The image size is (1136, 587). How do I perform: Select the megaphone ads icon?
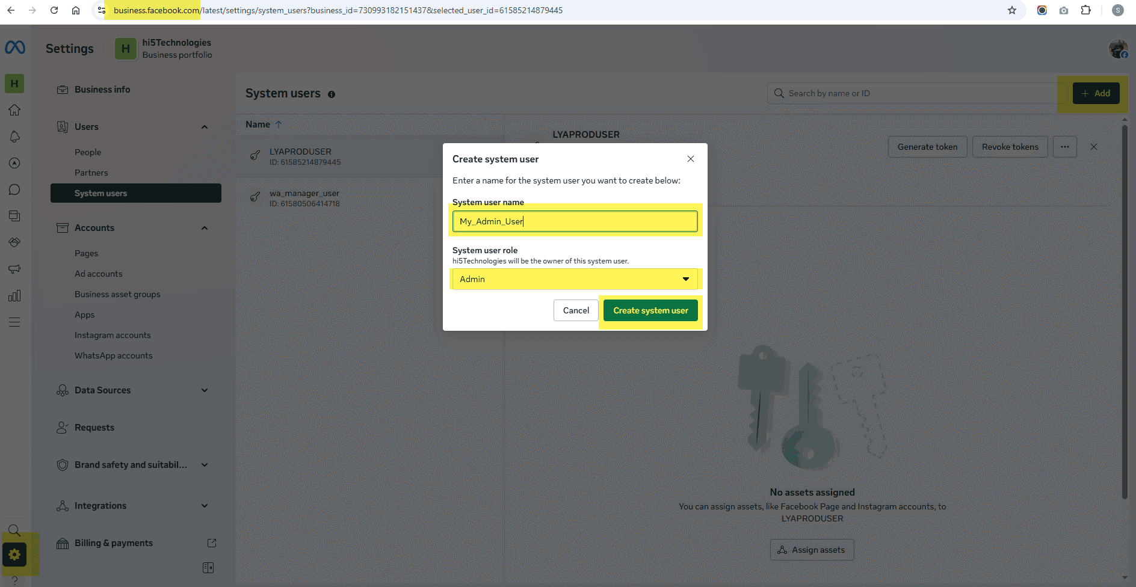click(14, 269)
